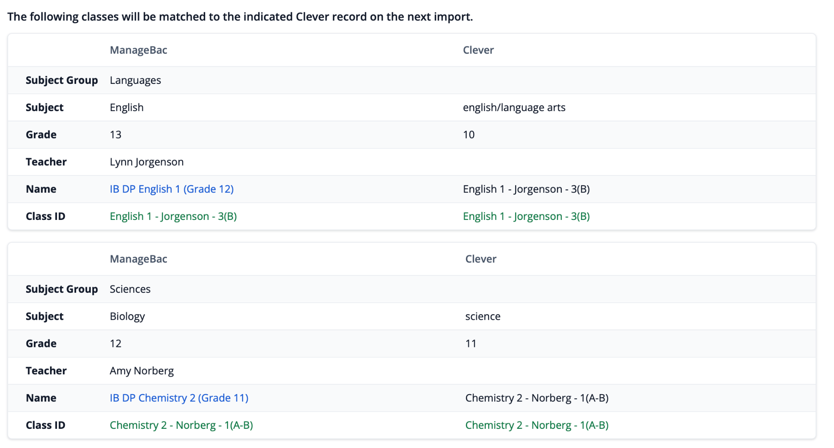
Task: Click the Clever grade value 10
Action: 469,135
